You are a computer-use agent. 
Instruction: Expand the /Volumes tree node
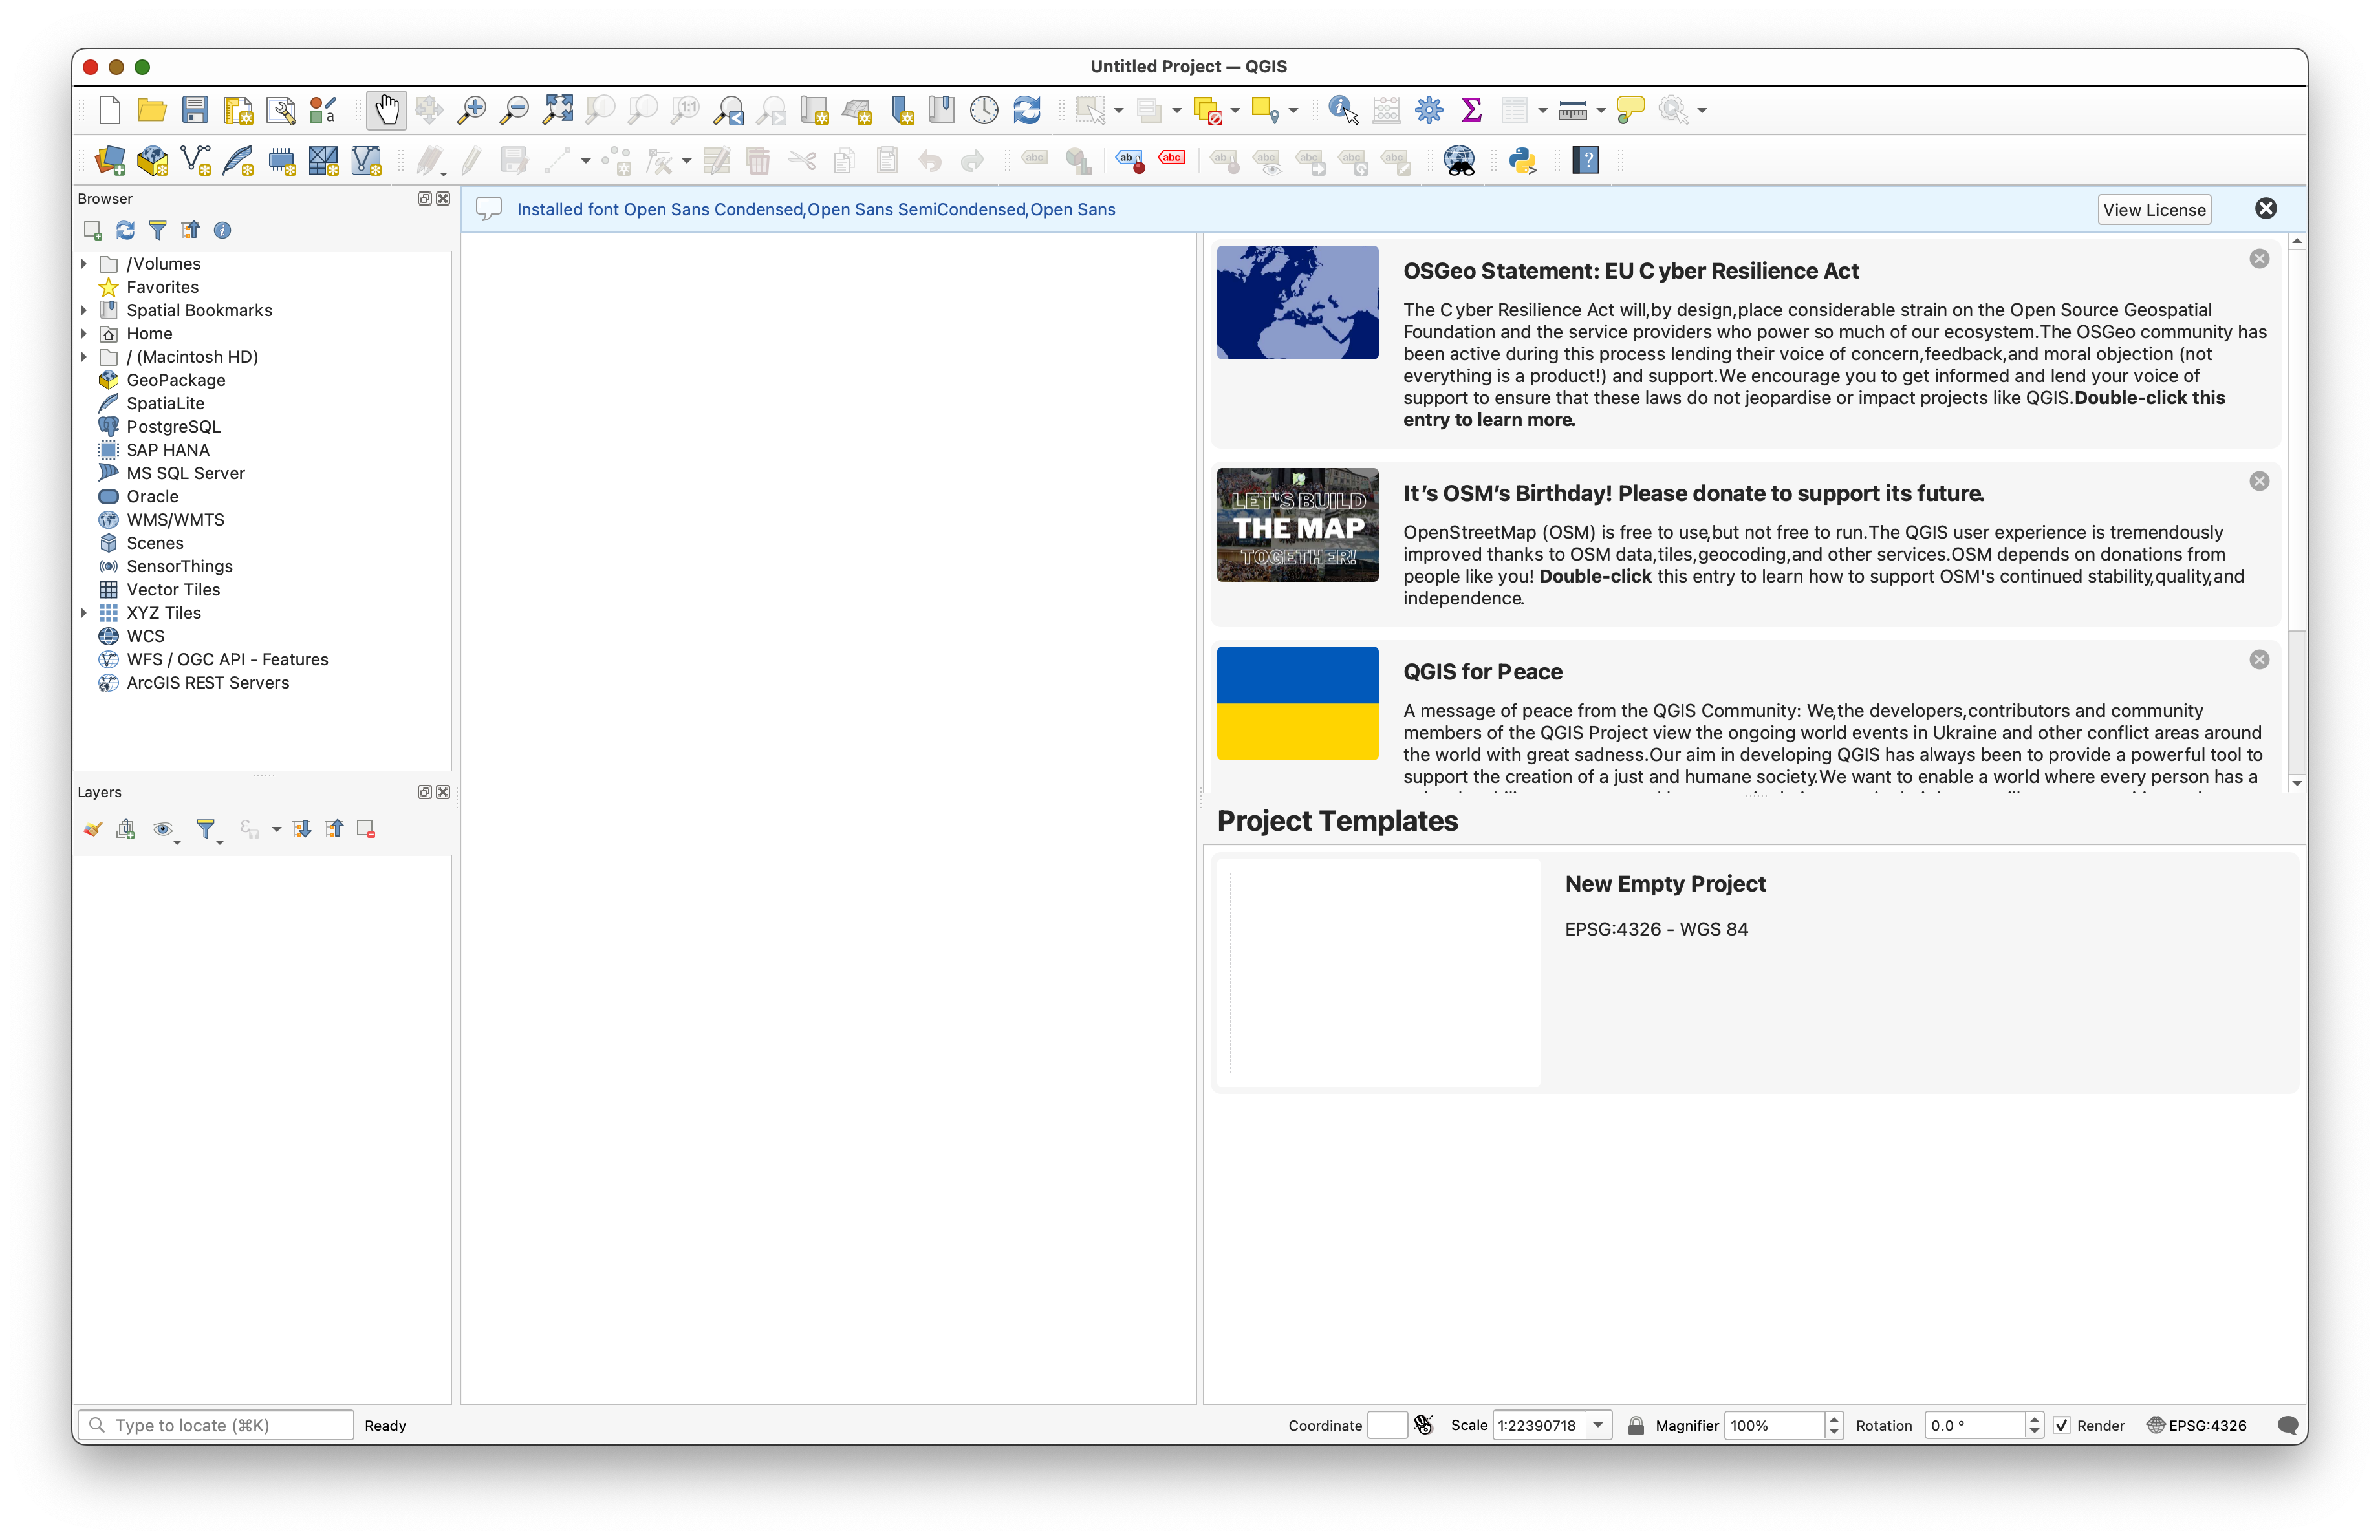[x=84, y=264]
